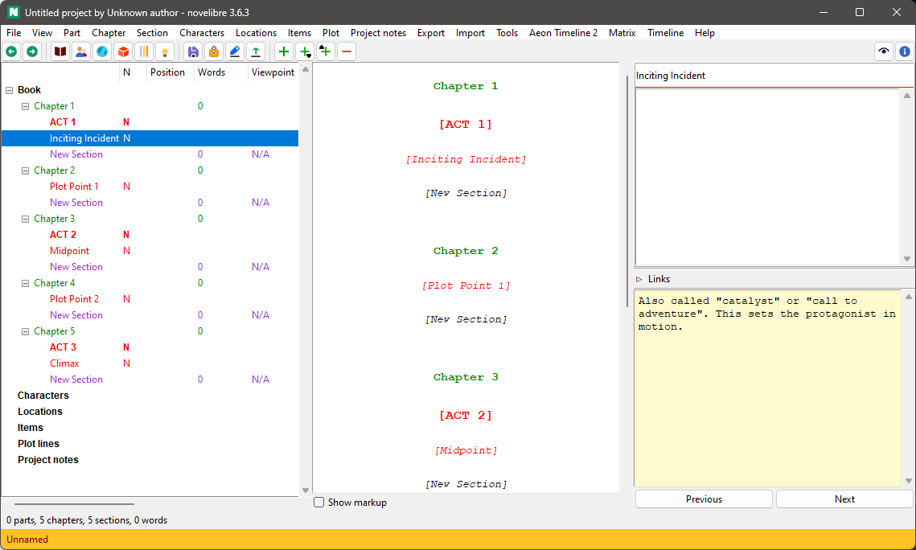Toggle the properties panel with the eye icon
The width and height of the screenshot is (916, 550).
(x=883, y=51)
